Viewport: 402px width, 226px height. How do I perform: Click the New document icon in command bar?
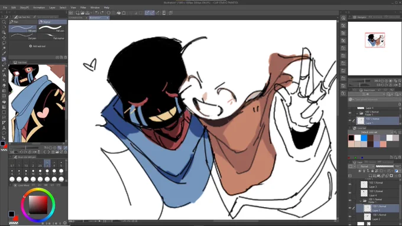point(77,13)
